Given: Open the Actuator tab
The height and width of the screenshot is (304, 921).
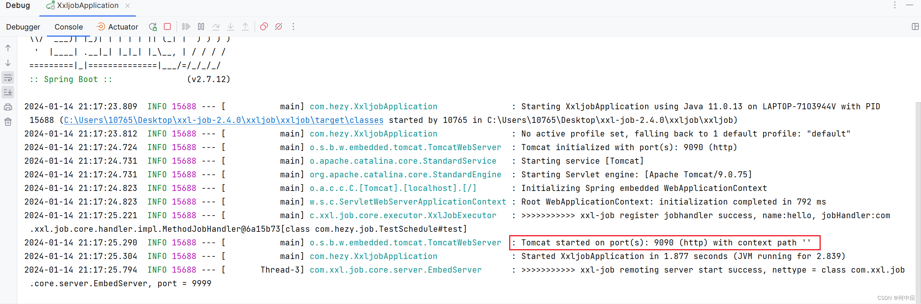Looking at the screenshot, I should coord(117,27).
